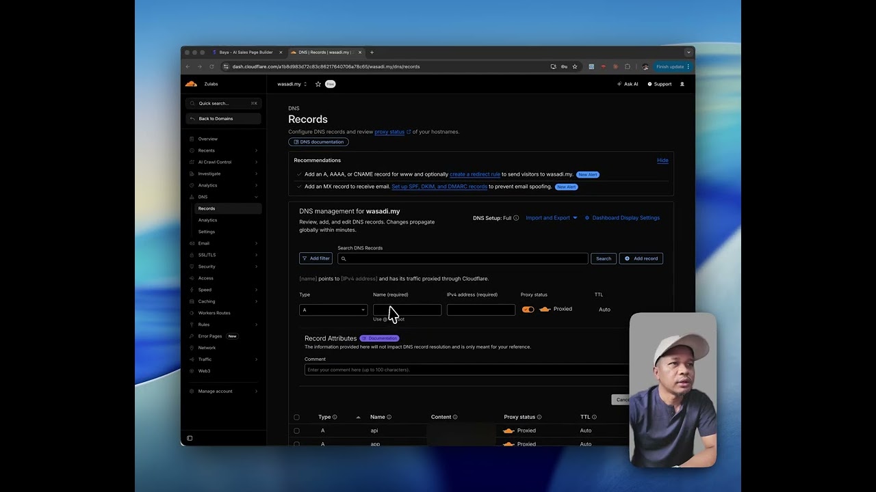Collapse the sidebar using the bottom icon

tap(190, 438)
